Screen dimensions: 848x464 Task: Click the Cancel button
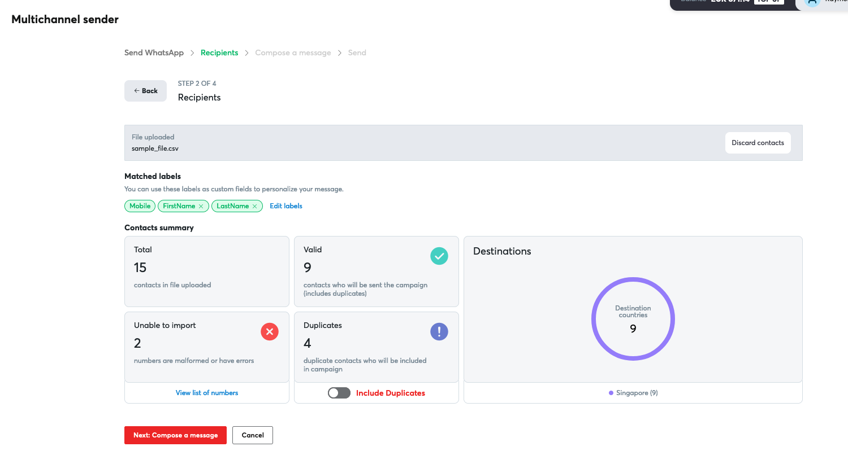click(253, 435)
